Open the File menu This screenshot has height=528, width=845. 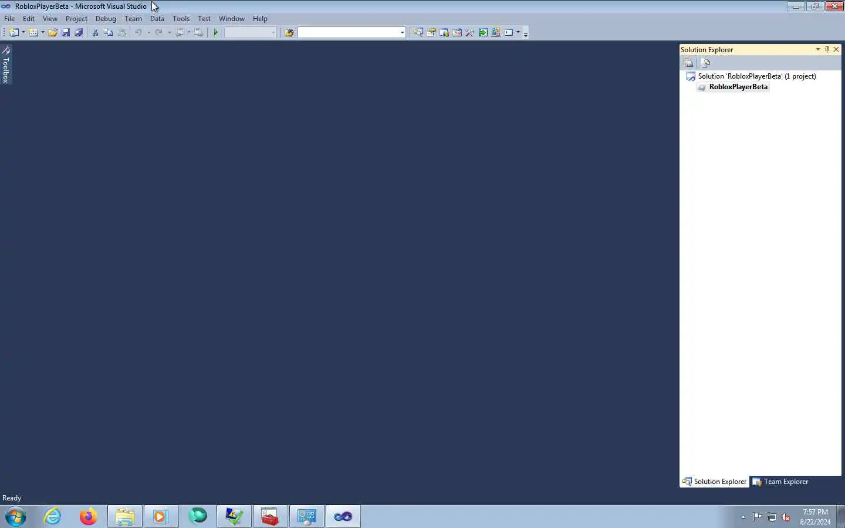click(x=9, y=19)
